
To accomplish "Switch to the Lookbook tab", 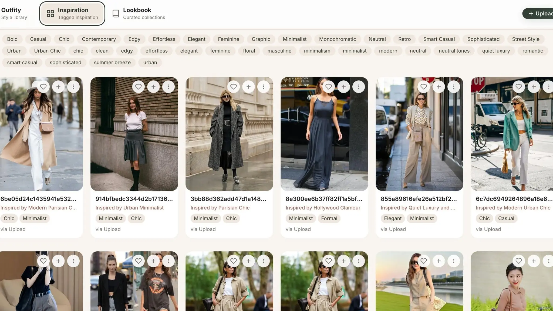I will [x=139, y=13].
